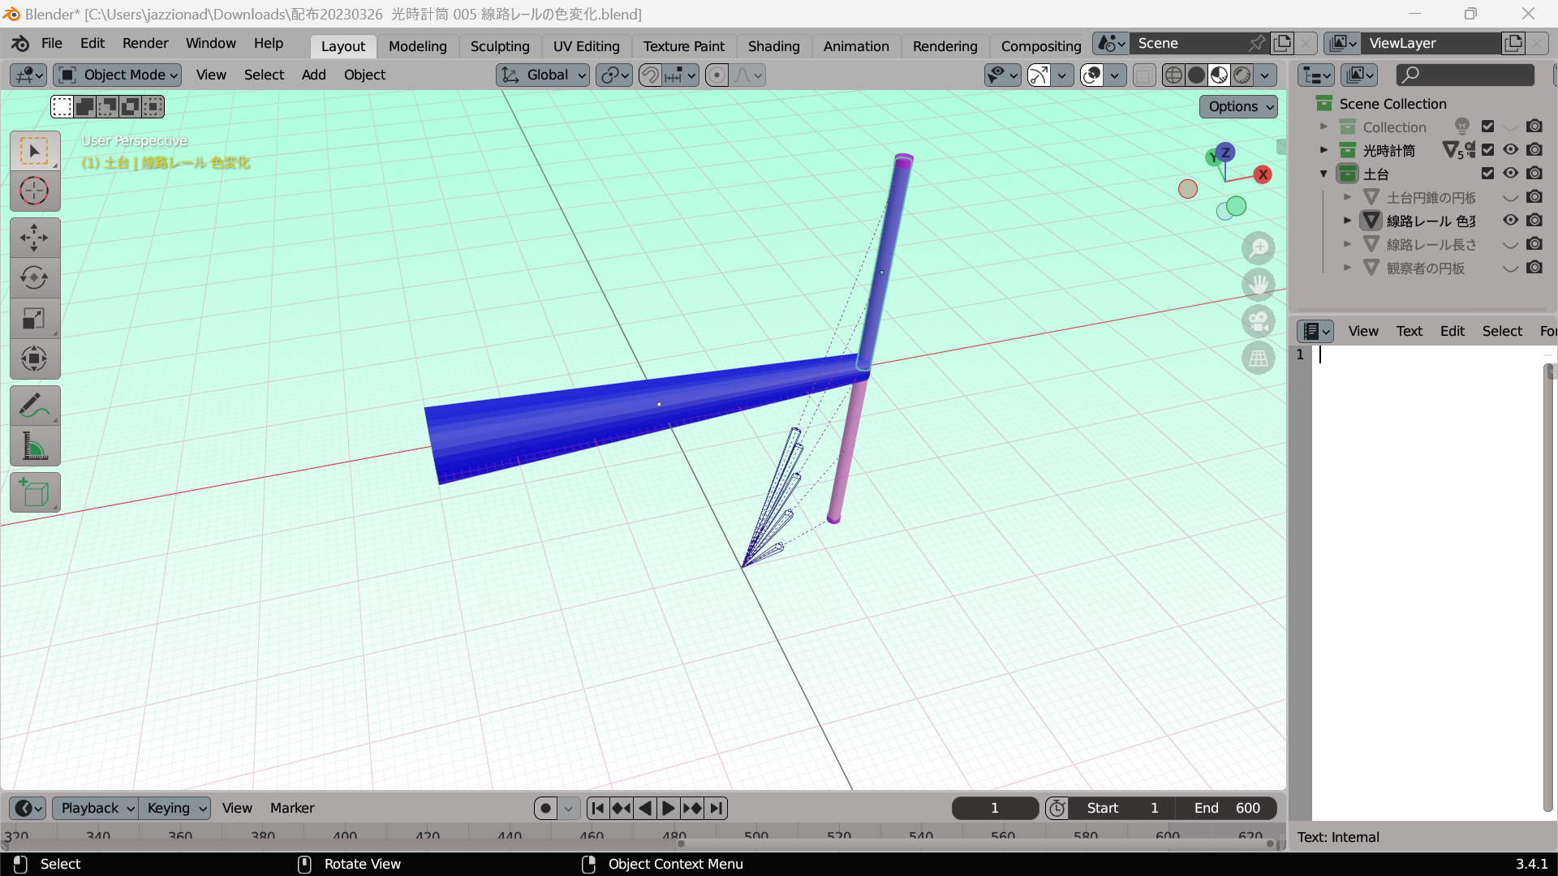The image size is (1558, 876).
Task: Click the Options button in viewport
Action: [x=1238, y=106]
